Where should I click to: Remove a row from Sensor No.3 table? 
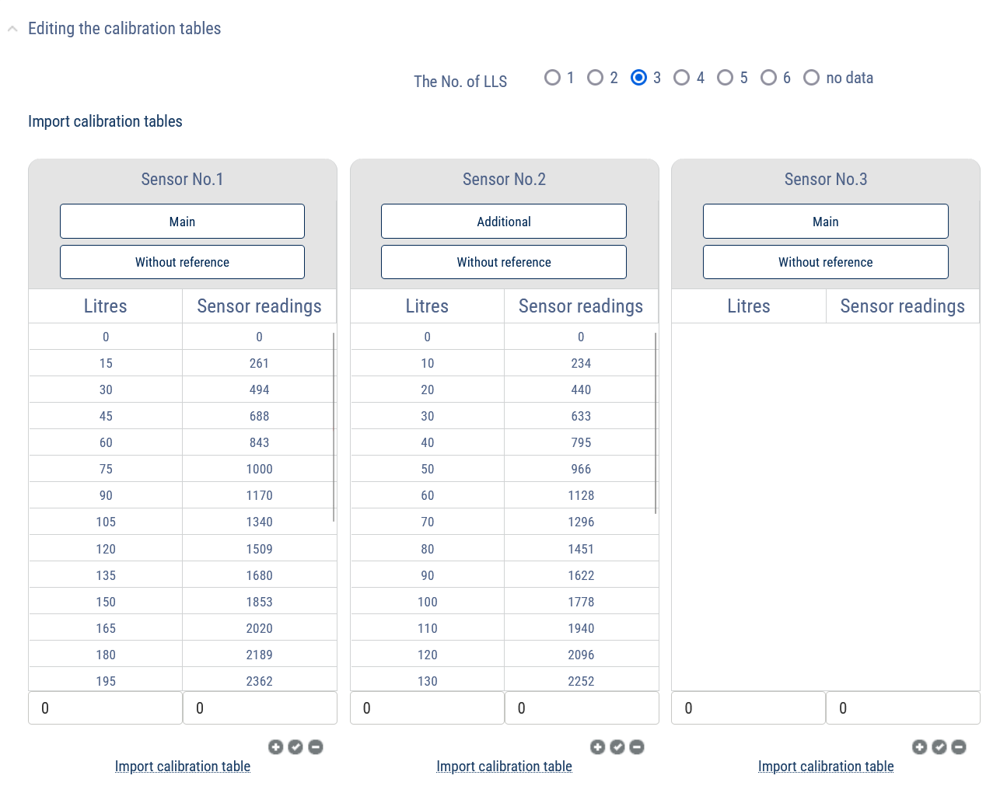pos(959,747)
